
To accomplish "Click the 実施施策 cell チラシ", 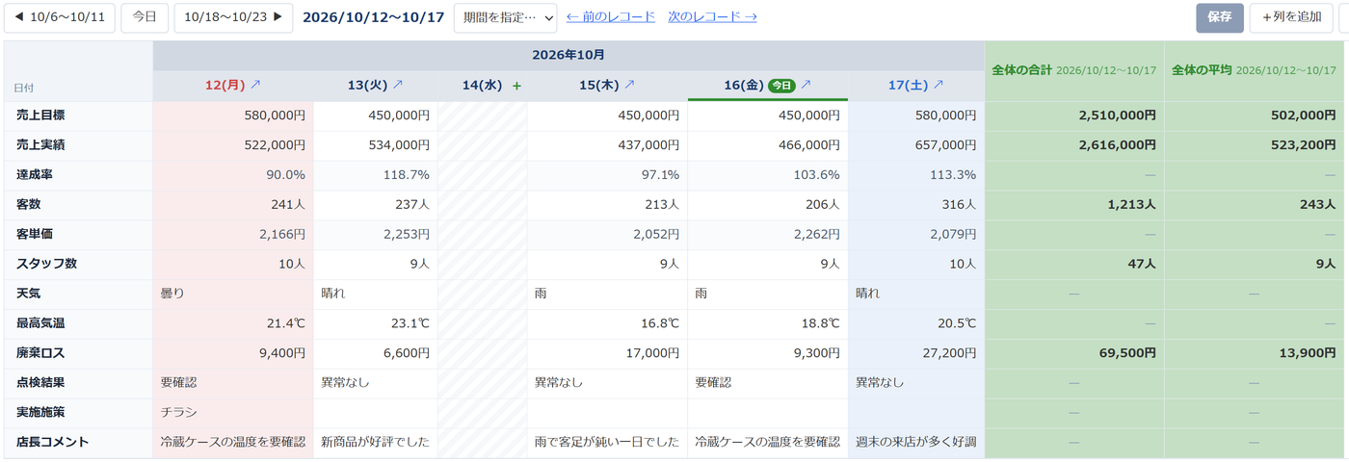I will (x=233, y=413).
